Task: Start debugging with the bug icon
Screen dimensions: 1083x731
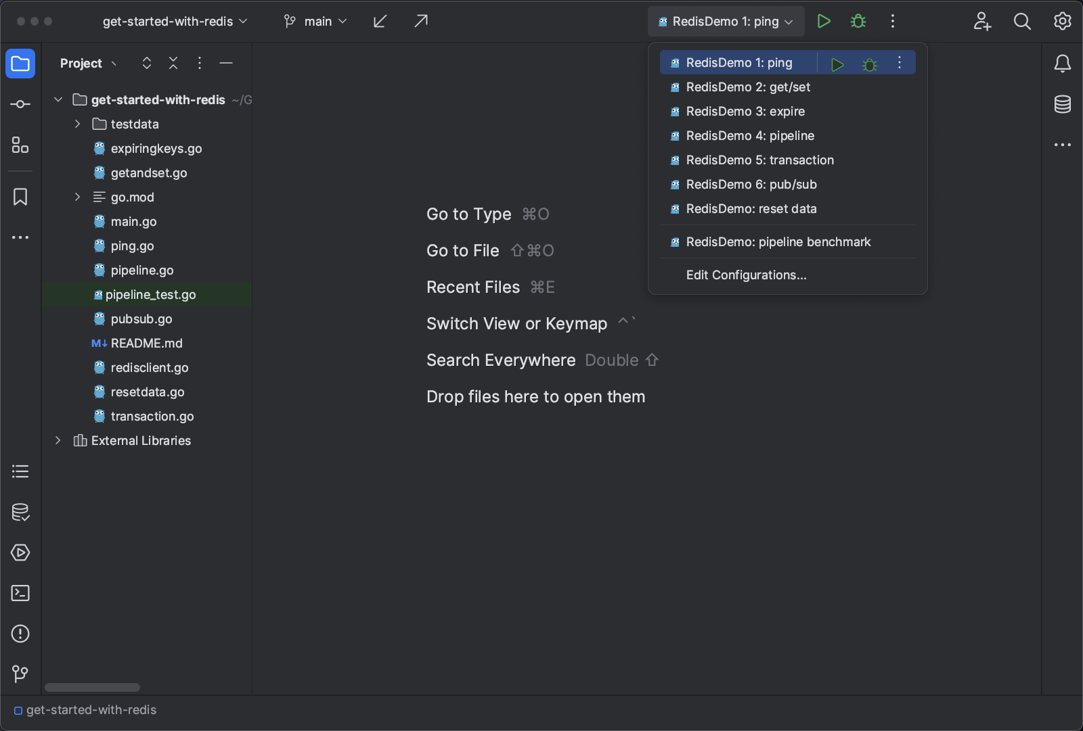Action: point(858,21)
